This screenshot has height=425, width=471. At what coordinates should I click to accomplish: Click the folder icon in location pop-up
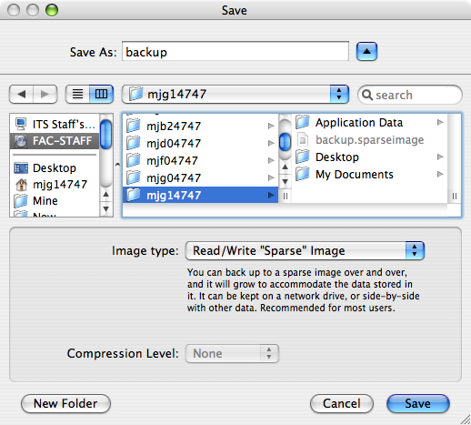pyautogui.click(x=135, y=94)
